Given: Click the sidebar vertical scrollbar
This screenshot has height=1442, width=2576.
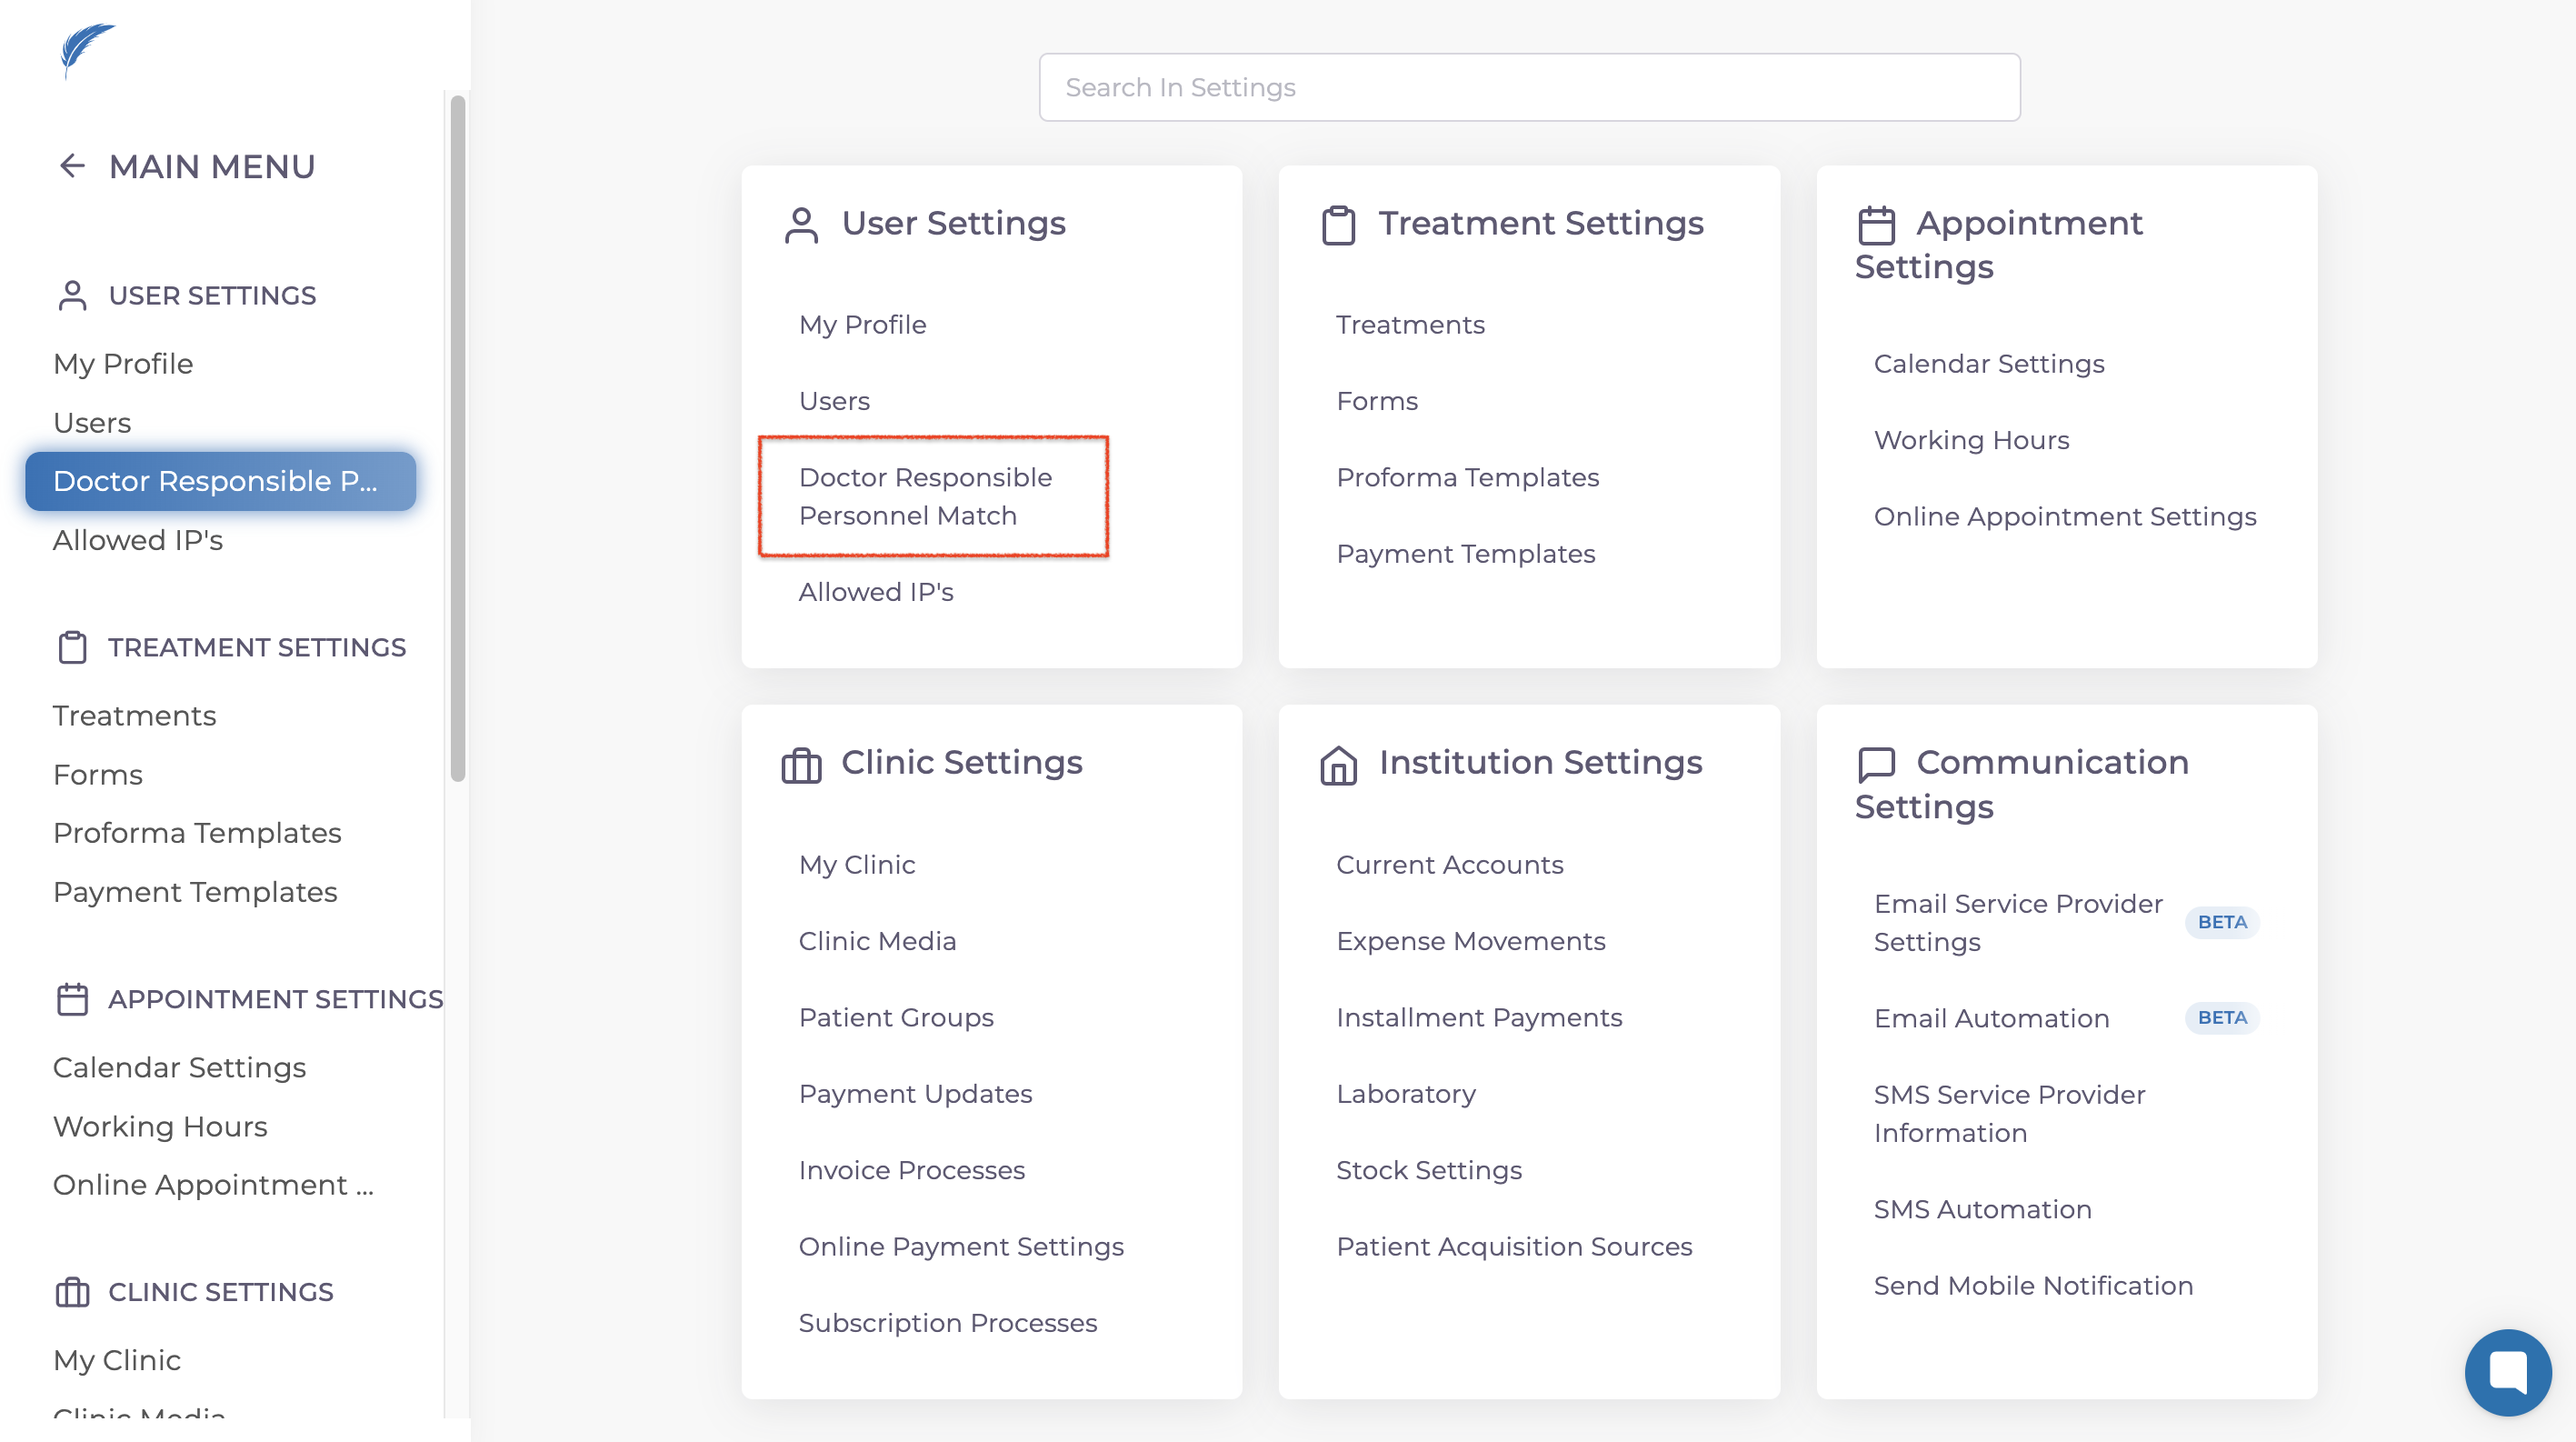Looking at the screenshot, I should [x=458, y=440].
